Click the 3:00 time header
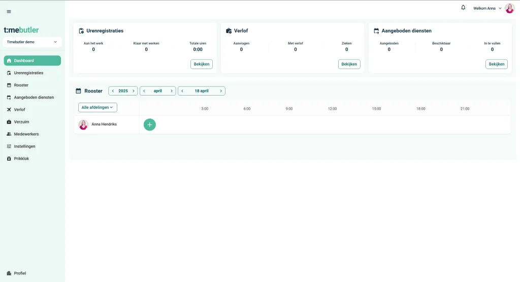Viewport: 520px width, 282px height. pyautogui.click(x=205, y=109)
